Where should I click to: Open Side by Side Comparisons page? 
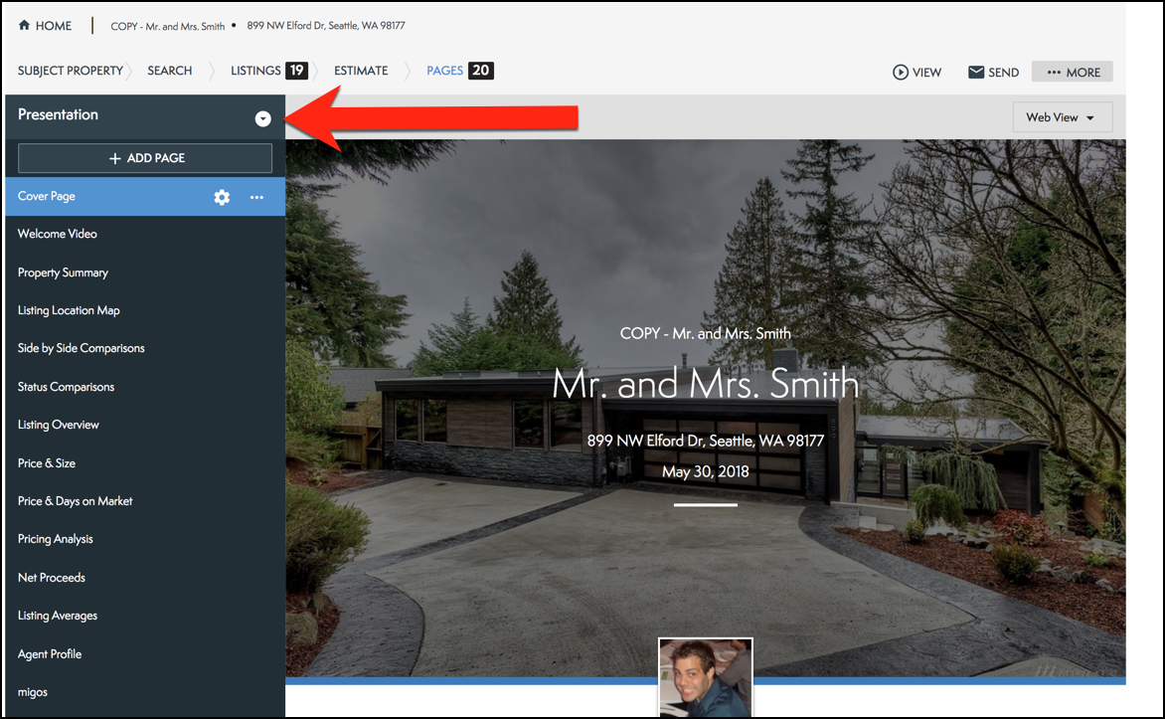(82, 348)
